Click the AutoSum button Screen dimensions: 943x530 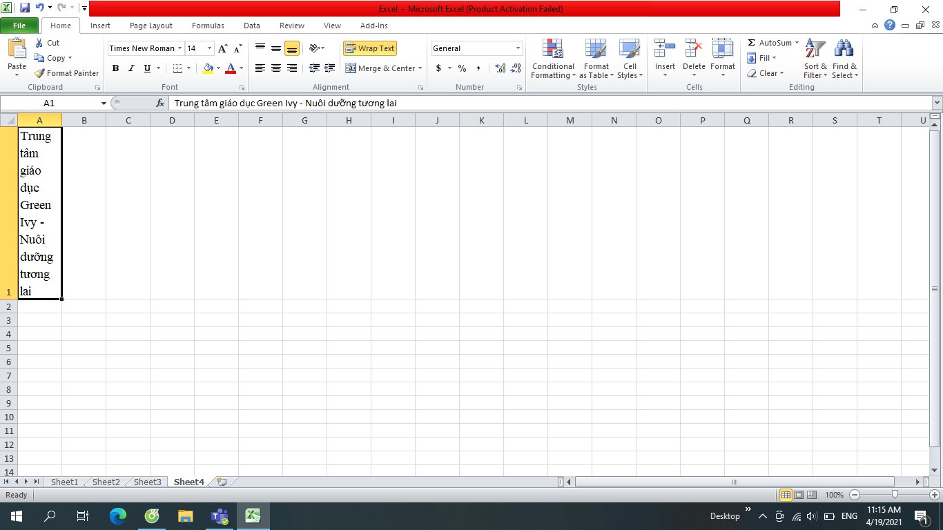tap(773, 43)
